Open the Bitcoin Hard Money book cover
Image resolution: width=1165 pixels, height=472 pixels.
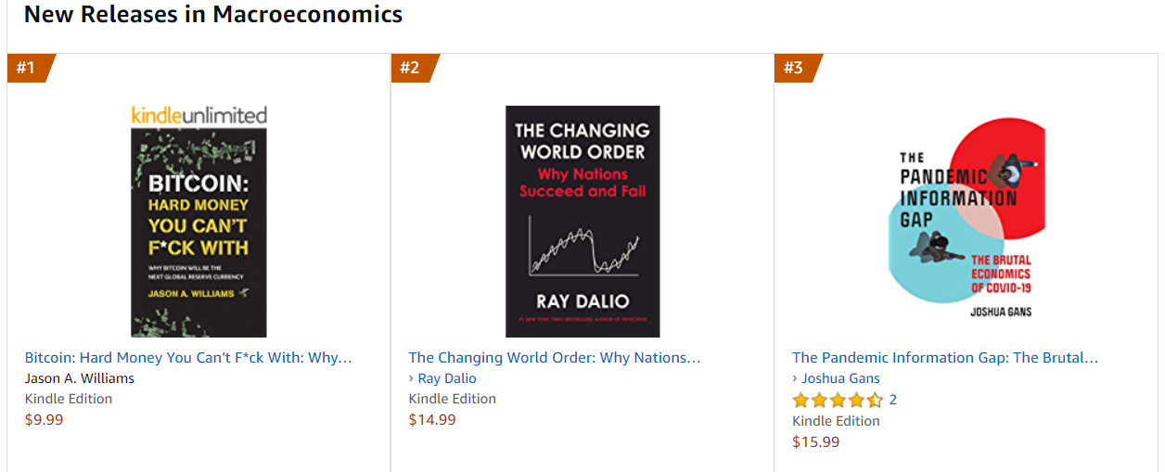point(198,233)
